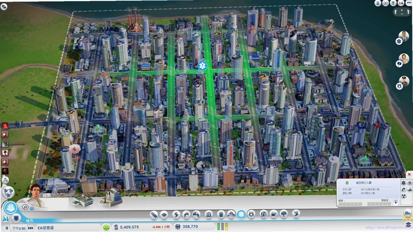Click the clinic marker on the map
The height and width of the screenshot is (232, 413).
click(x=202, y=66)
